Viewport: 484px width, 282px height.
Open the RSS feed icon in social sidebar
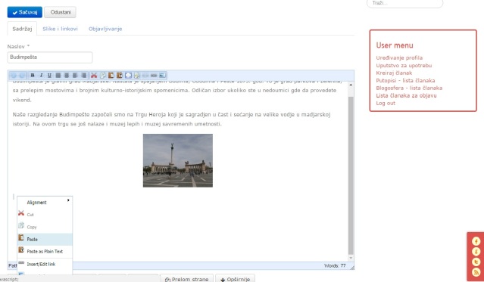point(476,272)
